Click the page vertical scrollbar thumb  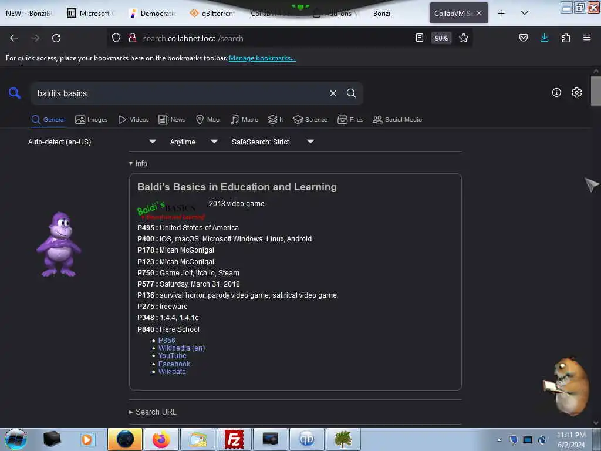point(596,90)
